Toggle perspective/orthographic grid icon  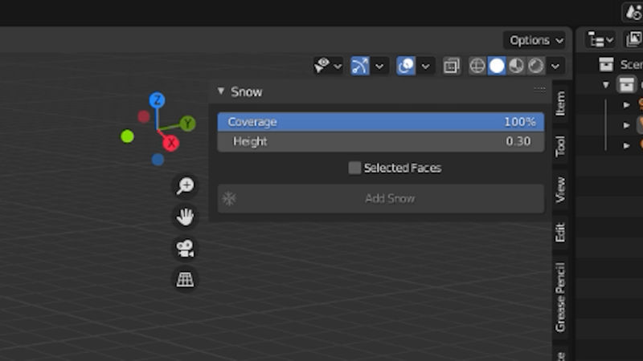[x=186, y=280]
